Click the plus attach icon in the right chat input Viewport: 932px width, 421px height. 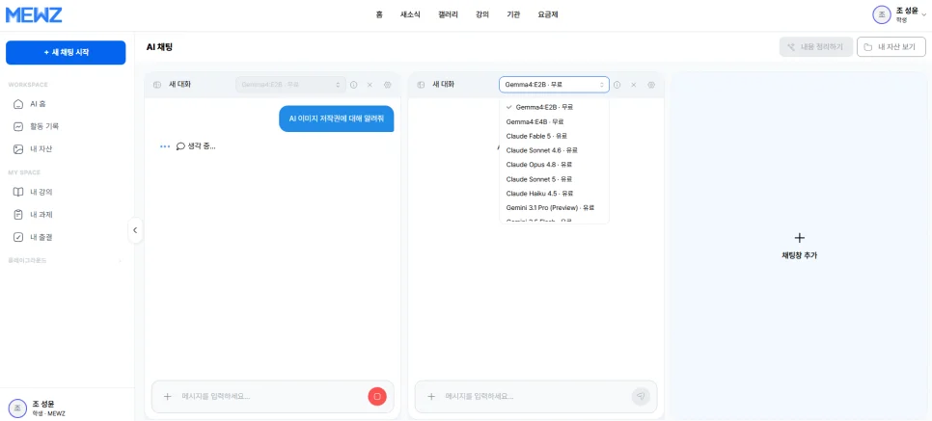click(x=431, y=396)
